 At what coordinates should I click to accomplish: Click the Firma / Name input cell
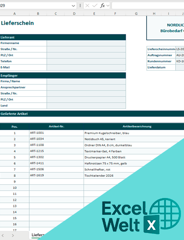tap(86, 81)
